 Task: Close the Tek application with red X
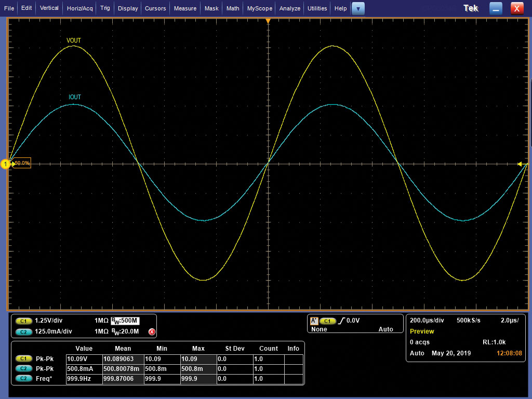[517, 8]
